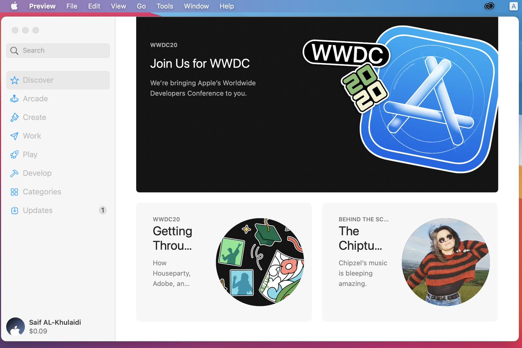Click the Play rocket icon
The width and height of the screenshot is (522, 348).
(x=14, y=155)
